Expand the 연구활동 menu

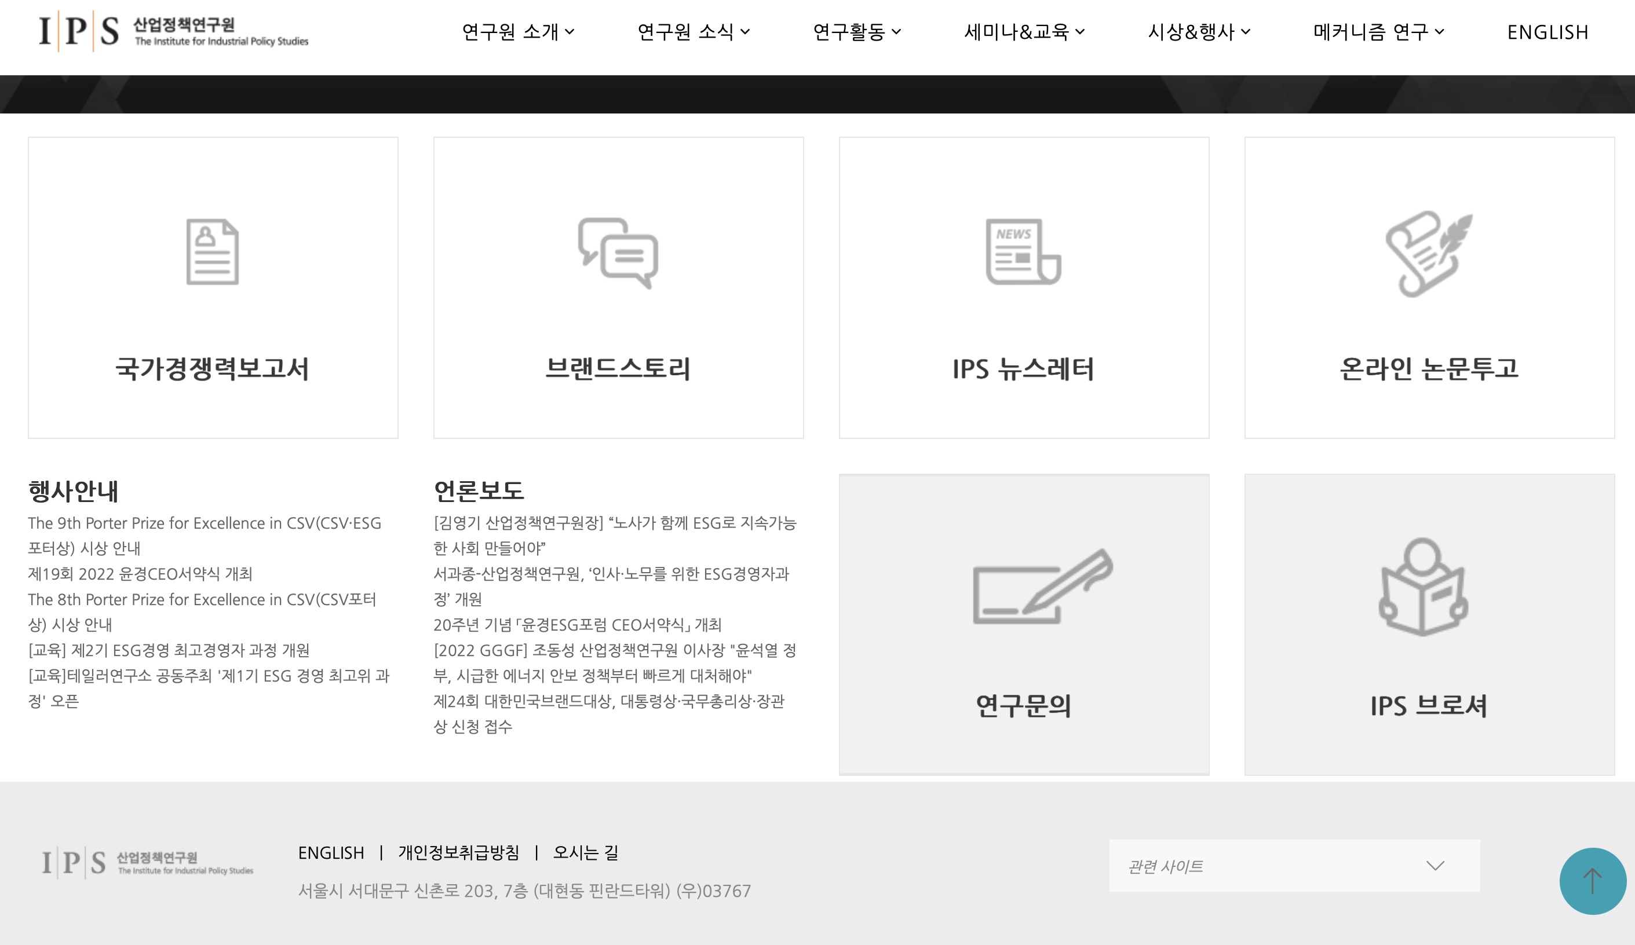[856, 31]
